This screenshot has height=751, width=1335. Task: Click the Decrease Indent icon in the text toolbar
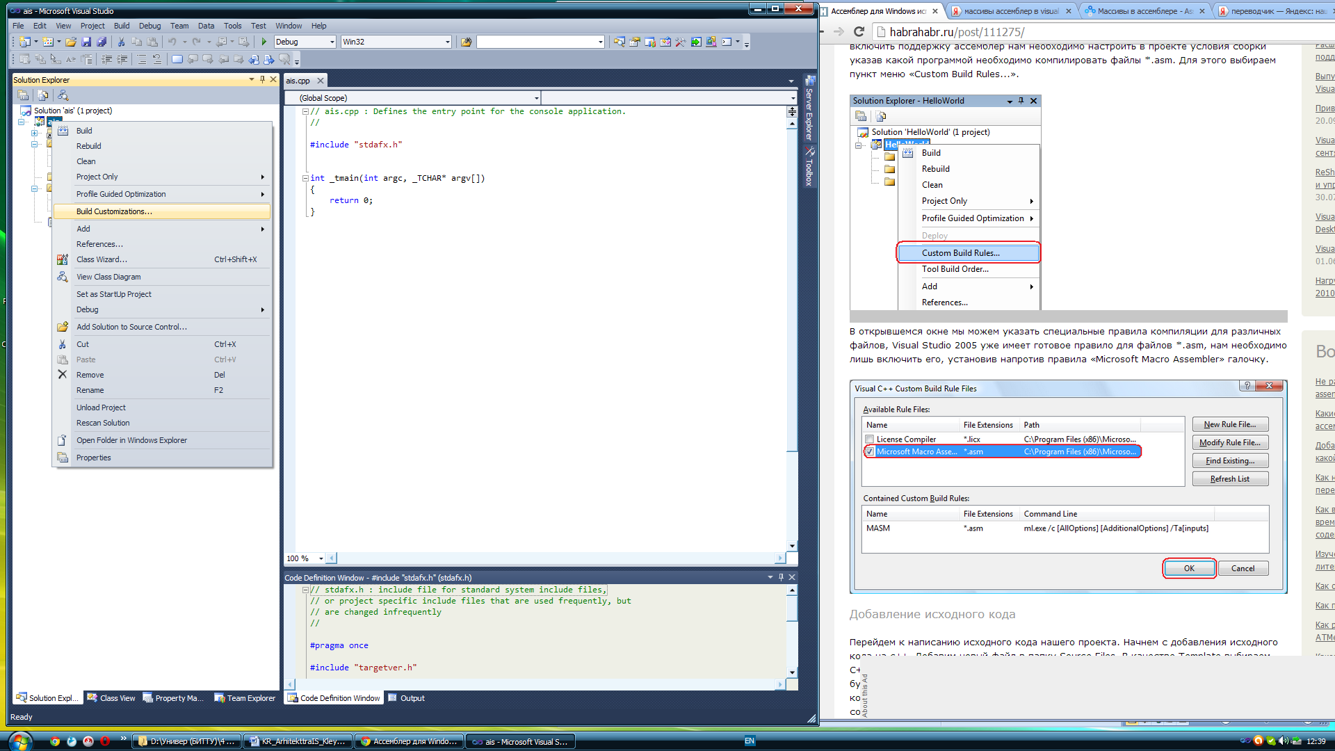click(106, 59)
